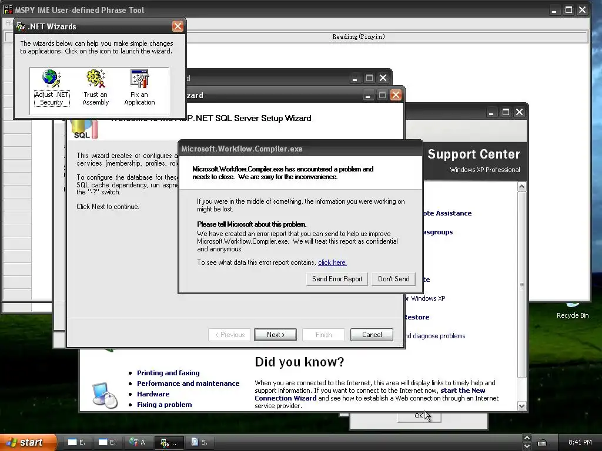Click Don't Send in error dialog
602x451 pixels.
coord(393,279)
